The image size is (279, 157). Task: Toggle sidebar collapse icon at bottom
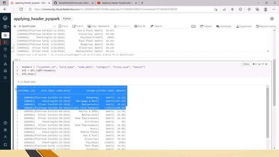pyautogui.click(x=5, y=145)
